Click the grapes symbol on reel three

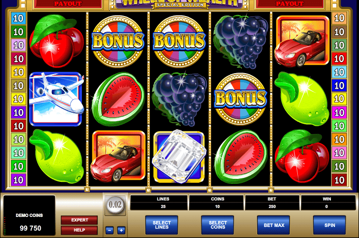click(x=179, y=99)
